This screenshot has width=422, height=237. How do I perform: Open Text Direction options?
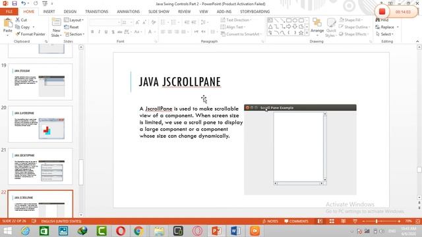pos(236,20)
